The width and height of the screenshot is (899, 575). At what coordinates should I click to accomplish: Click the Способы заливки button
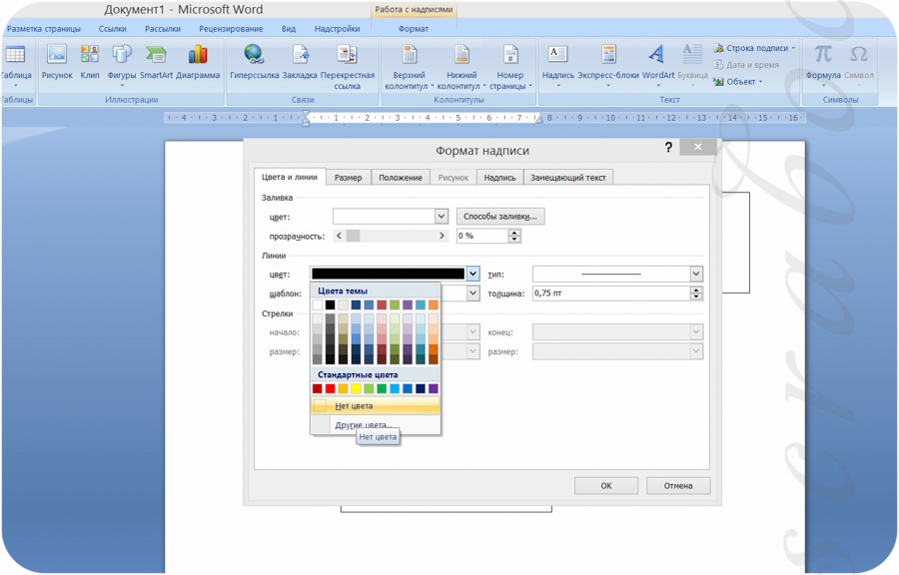[500, 217]
